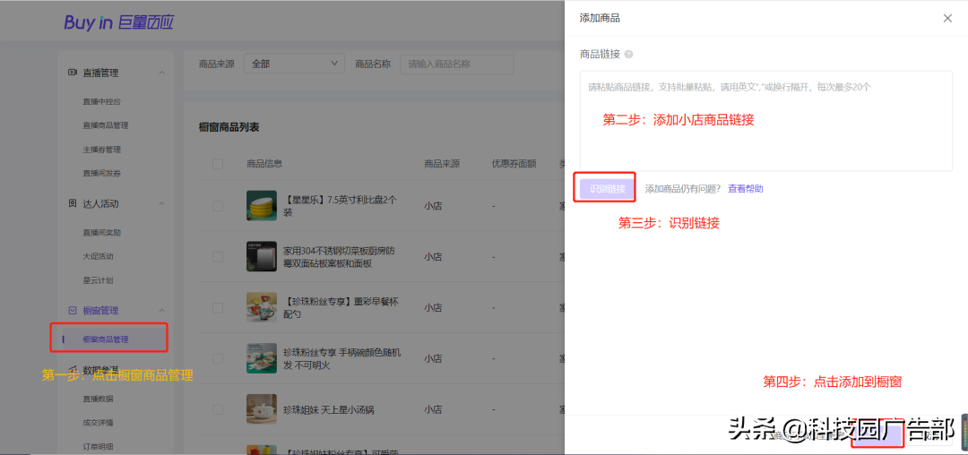Click the 识别链接 button
This screenshot has width=968, height=455.
(x=608, y=189)
